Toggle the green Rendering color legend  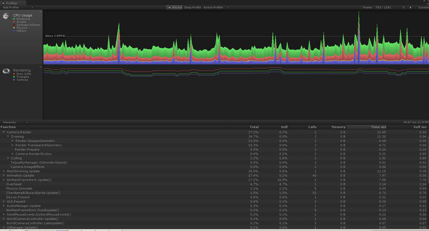[x=14, y=19]
